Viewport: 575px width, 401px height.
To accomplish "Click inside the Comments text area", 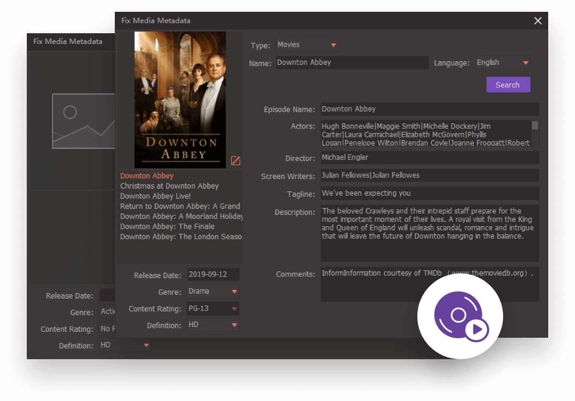I will 430,285.
